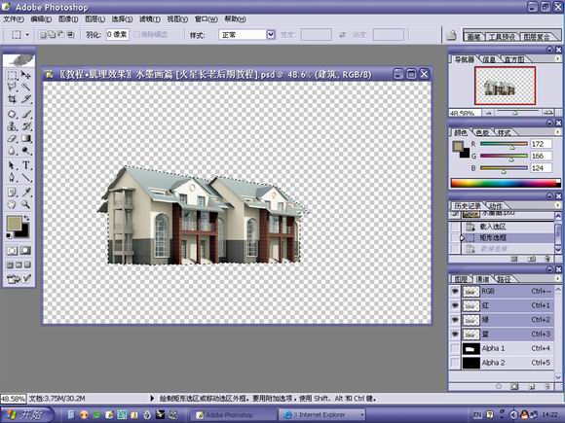Switch to the 动作 tab
The width and height of the screenshot is (565, 423).
click(496, 206)
